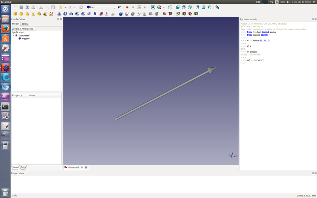Click the Refresh icon in toolbar
This screenshot has width=317, height=198.
click(81, 7)
